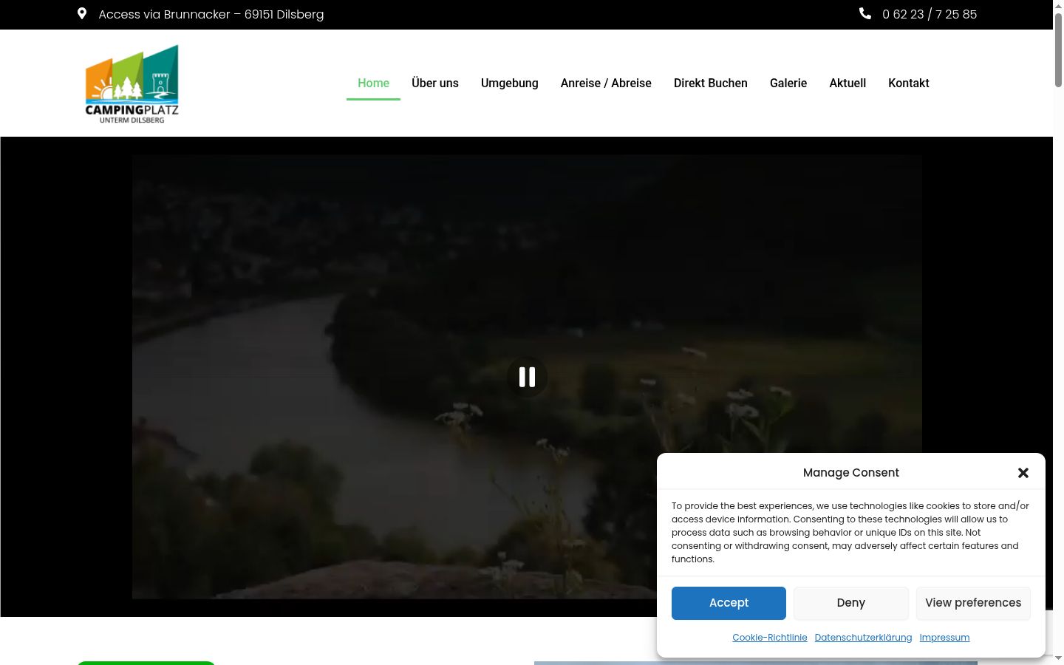
Task: Go to Kontakt page
Action: (x=909, y=83)
